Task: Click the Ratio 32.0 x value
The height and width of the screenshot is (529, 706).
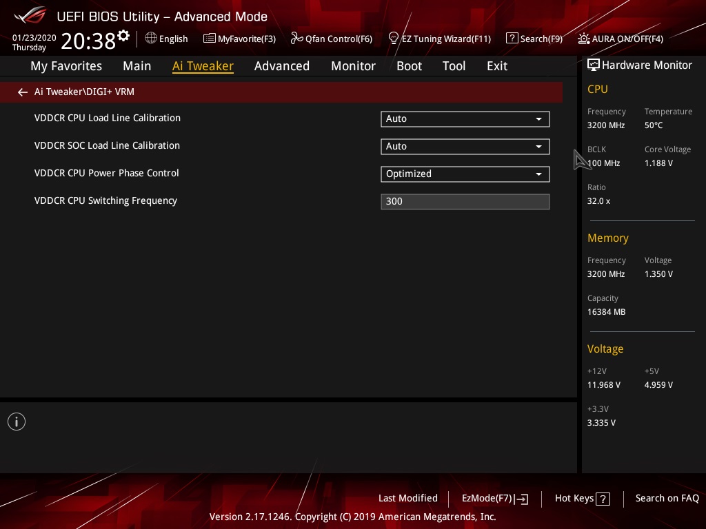Action: [x=598, y=200]
